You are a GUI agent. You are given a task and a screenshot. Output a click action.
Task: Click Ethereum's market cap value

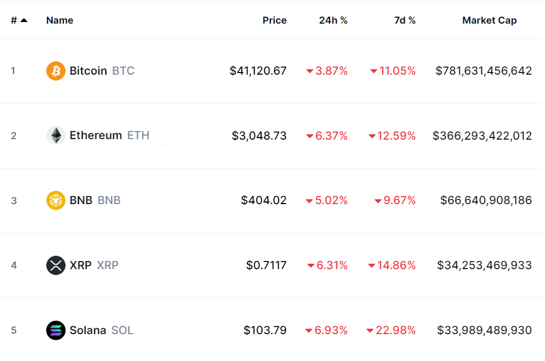pos(482,135)
